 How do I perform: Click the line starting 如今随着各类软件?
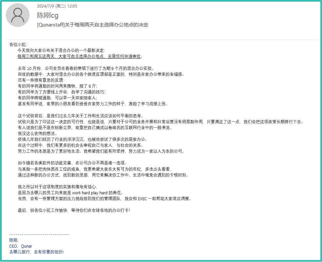72,163
